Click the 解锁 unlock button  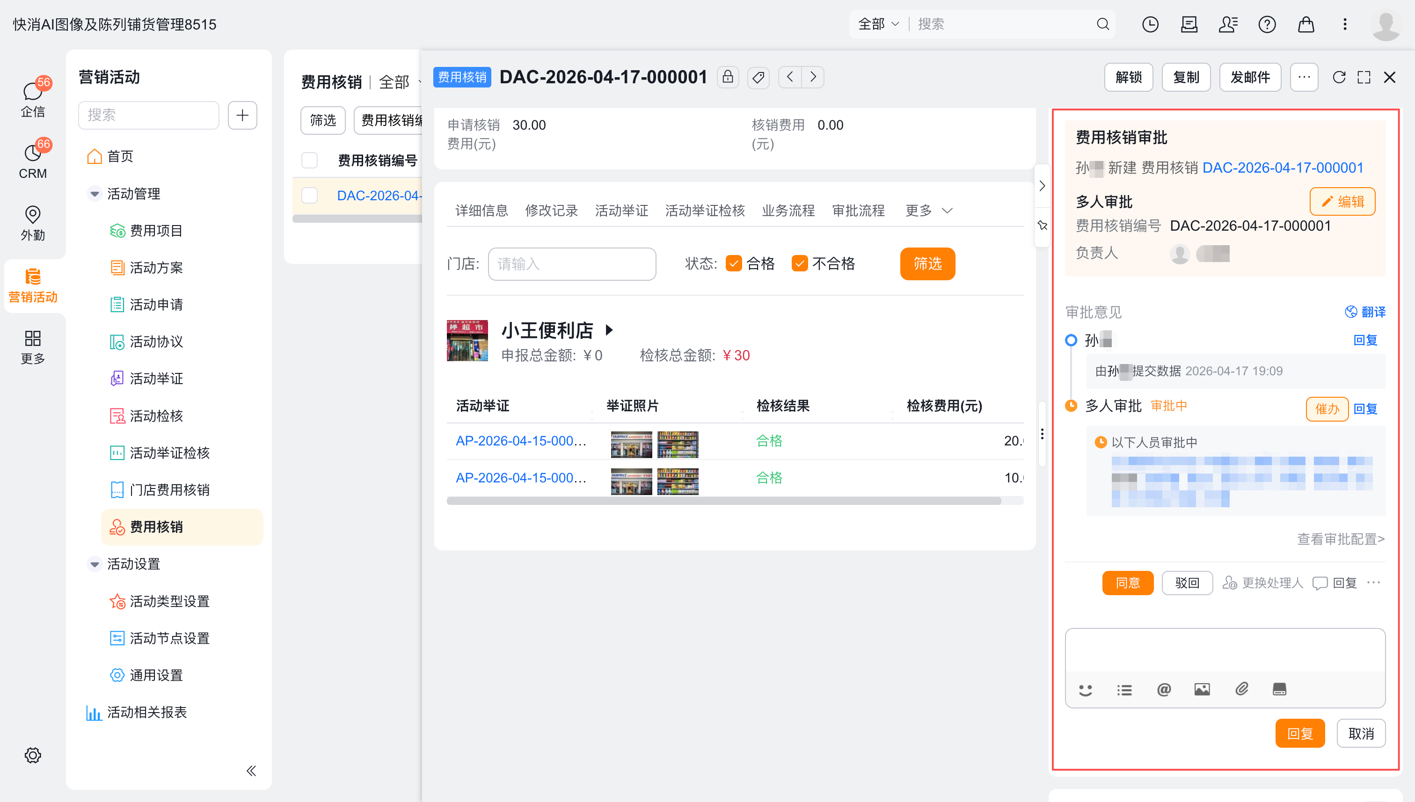point(1128,77)
